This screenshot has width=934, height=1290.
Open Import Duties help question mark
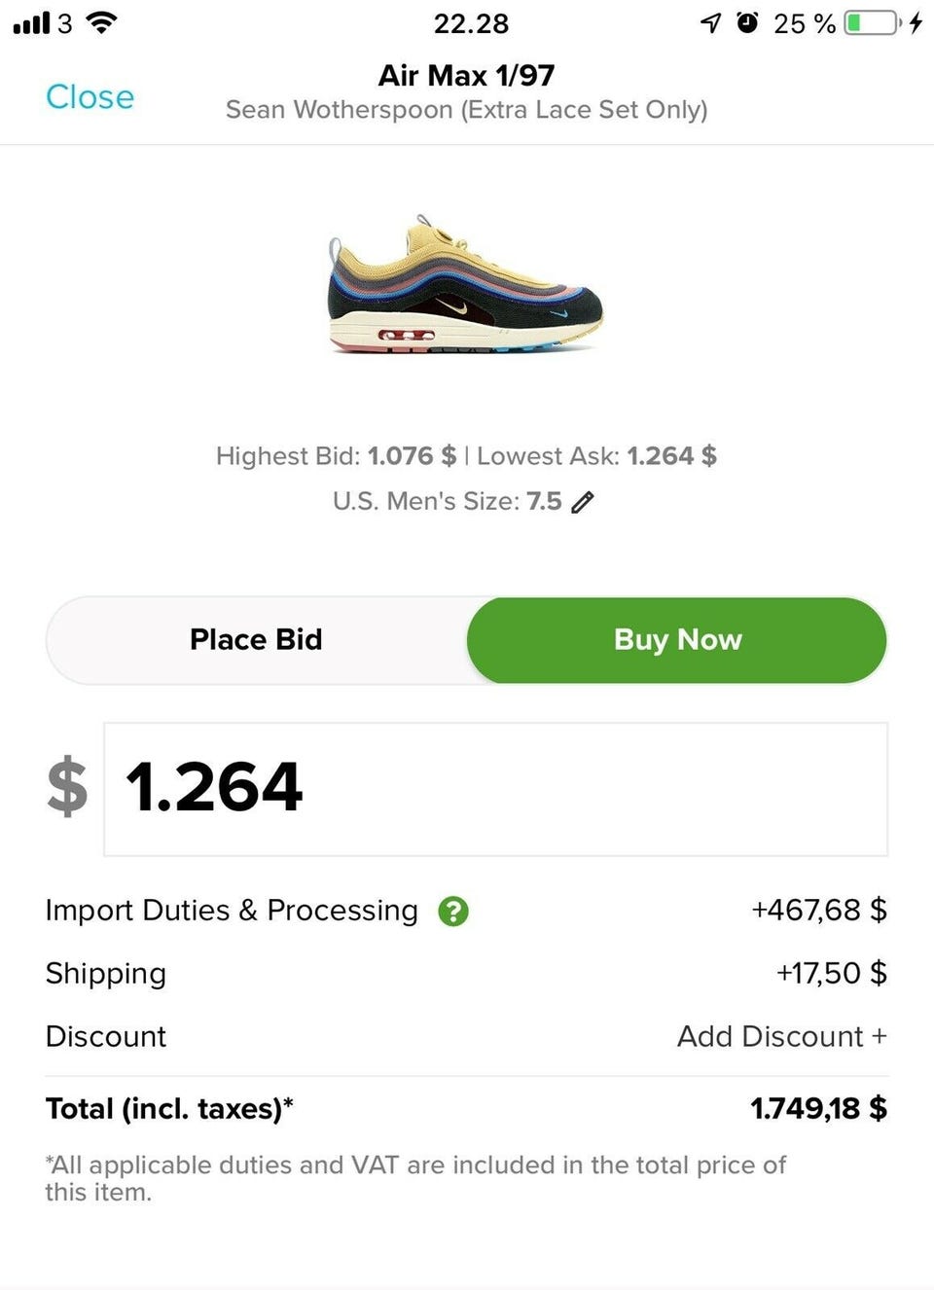pos(453,912)
